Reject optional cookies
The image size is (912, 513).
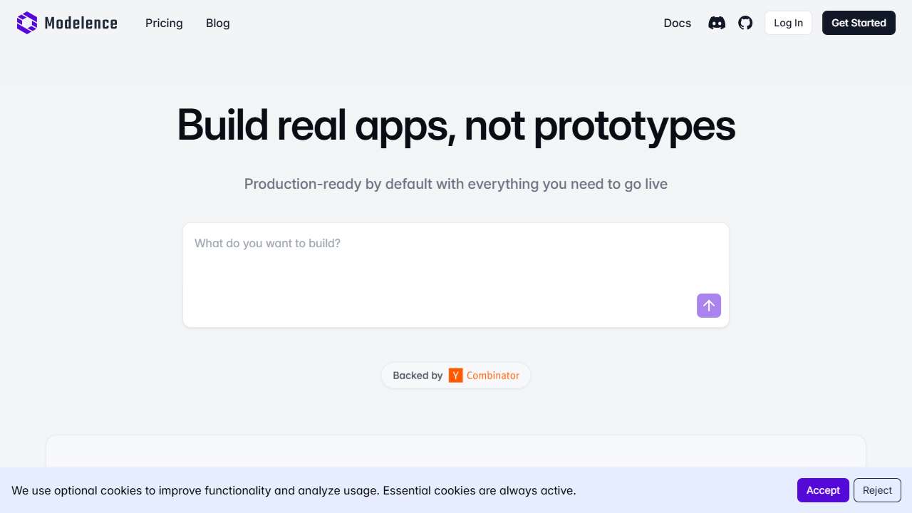pos(876,490)
